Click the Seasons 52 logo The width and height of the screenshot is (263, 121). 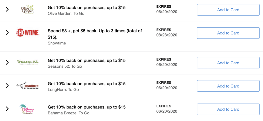tap(28, 62)
